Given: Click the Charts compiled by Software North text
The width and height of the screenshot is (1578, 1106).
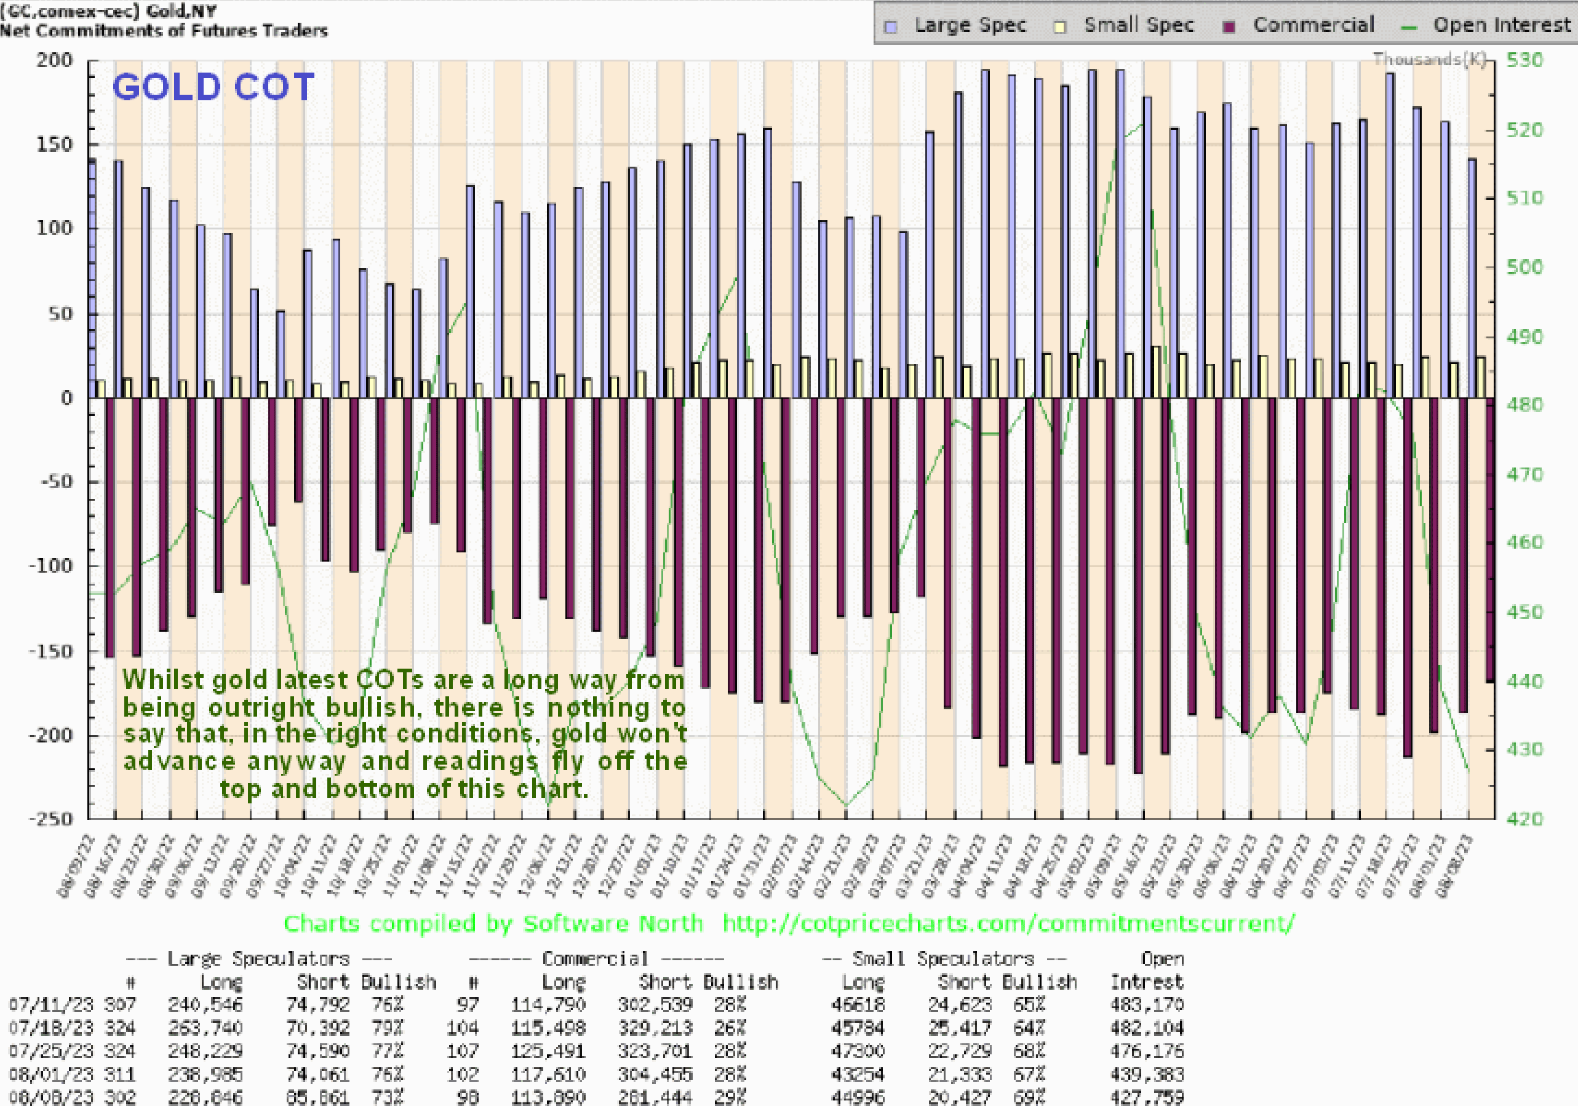Looking at the screenshot, I should tap(493, 923).
